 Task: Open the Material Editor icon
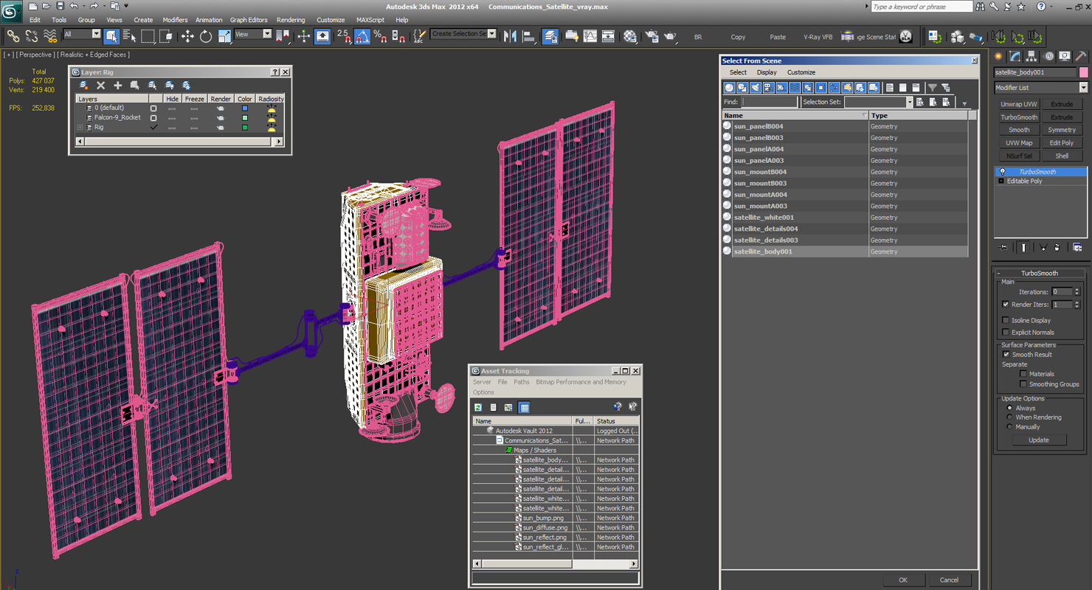click(630, 35)
